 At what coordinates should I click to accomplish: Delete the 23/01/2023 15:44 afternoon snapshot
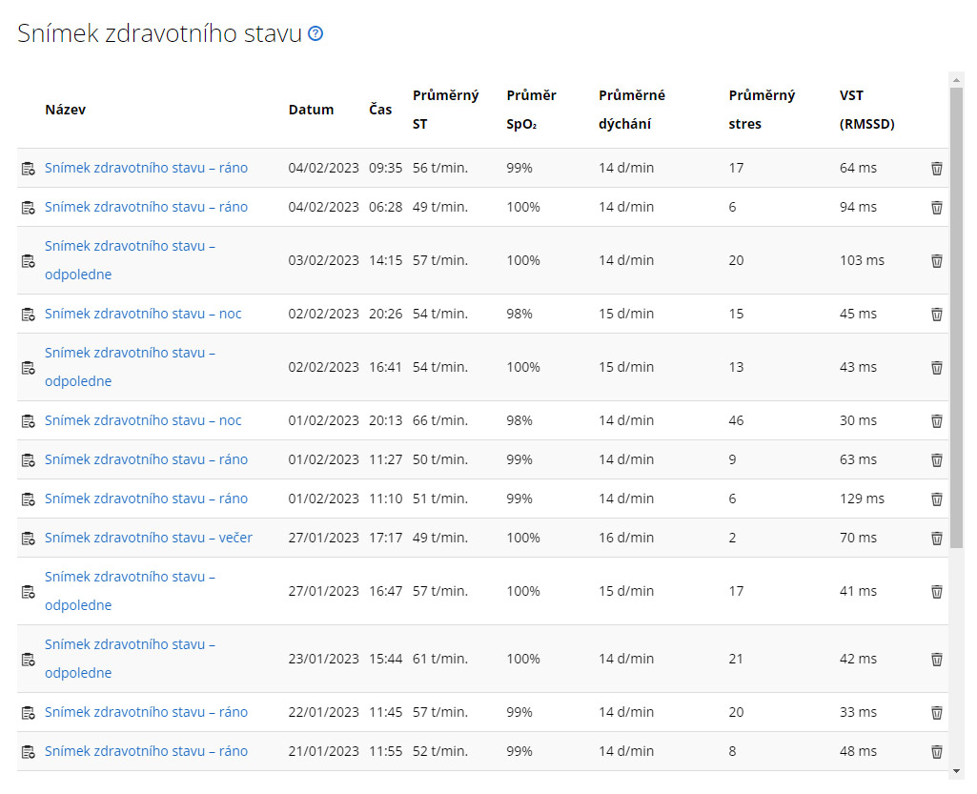936,659
